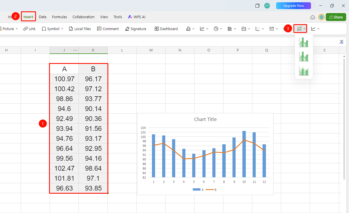Image resolution: width=349 pixels, height=213 pixels.
Task: Switch to the Data tab
Action: point(43,17)
